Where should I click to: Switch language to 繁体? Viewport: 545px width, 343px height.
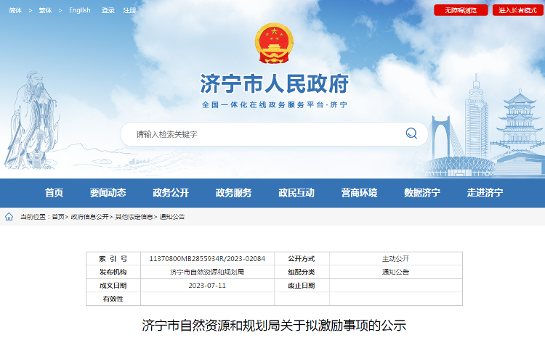coord(45,10)
